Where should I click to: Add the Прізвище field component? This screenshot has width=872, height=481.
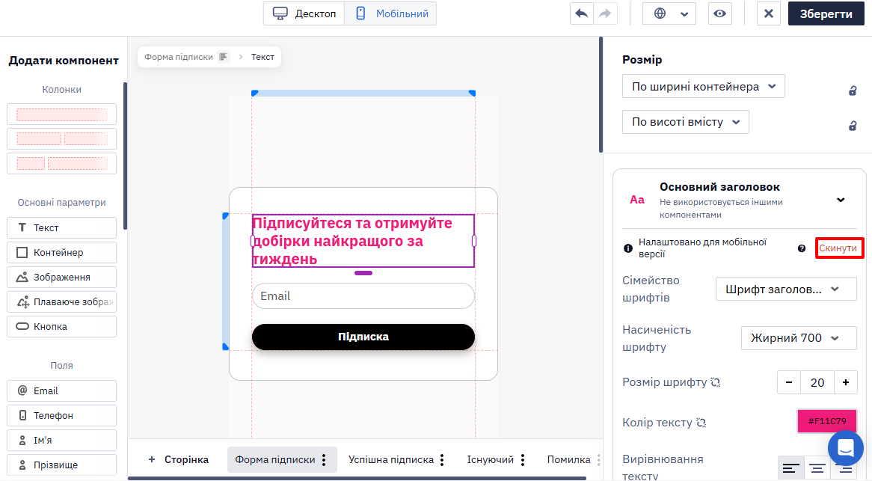coord(62,465)
